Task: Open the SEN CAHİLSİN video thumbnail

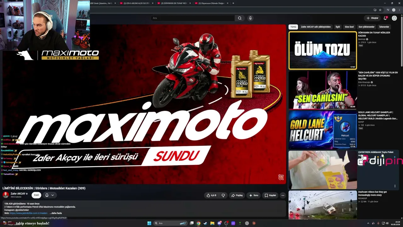Action: (x=323, y=90)
